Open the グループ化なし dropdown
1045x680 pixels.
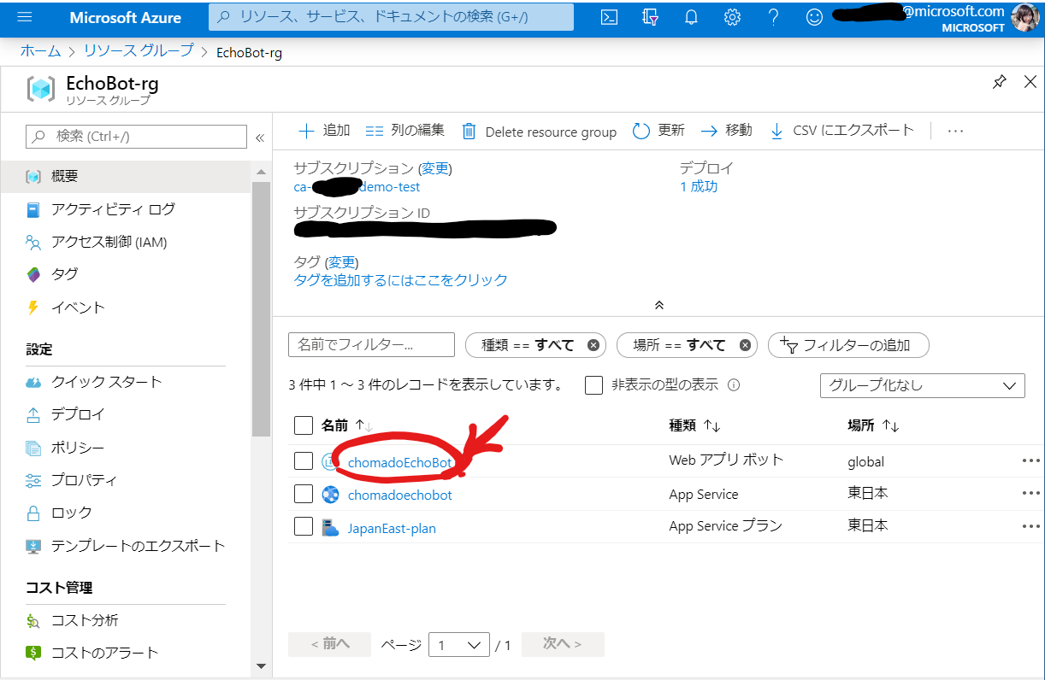(x=922, y=385)
